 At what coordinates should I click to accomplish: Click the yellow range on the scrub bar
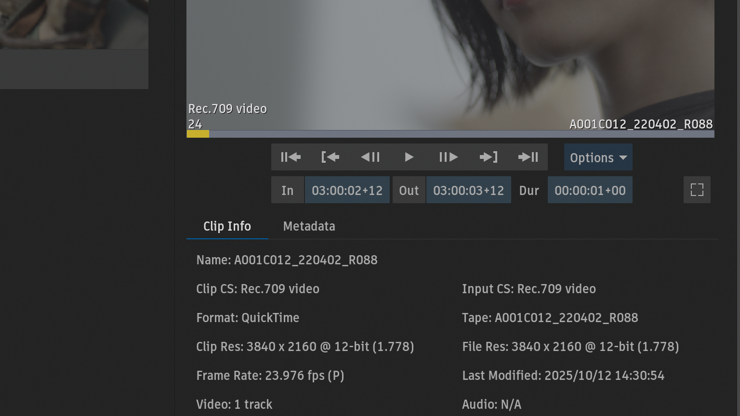[x=198, y=134]
